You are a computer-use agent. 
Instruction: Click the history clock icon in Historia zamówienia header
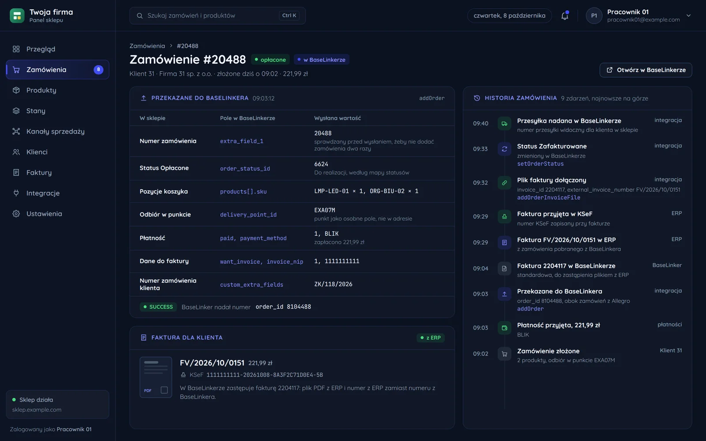click(477, 98)
